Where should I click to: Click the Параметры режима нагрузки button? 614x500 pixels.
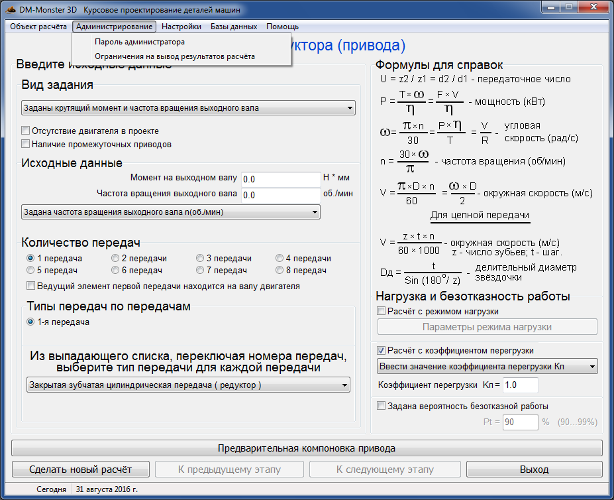click(487, 327)
